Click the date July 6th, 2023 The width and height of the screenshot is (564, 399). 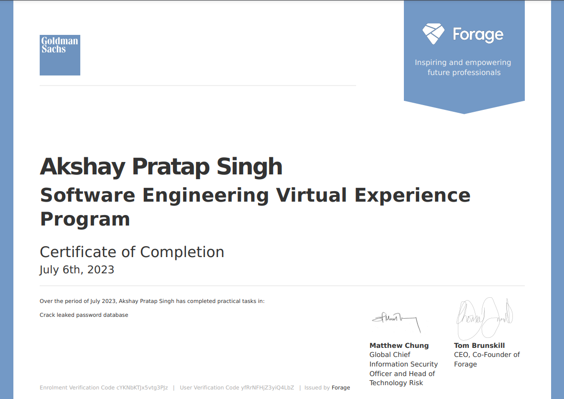click(77, 270)
